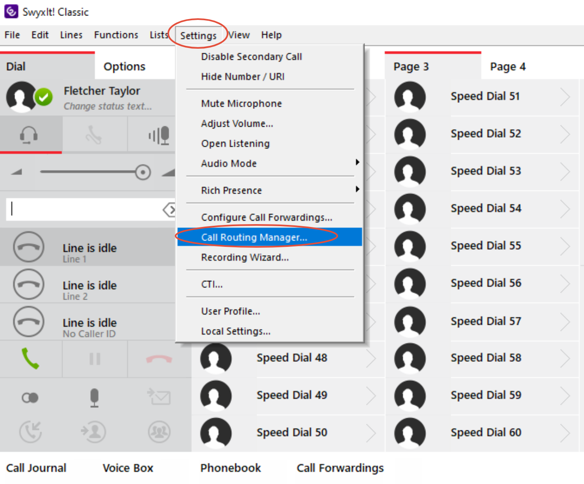Open the Call Journal button
This screenshot has height=484, width=584.
point(36,468)
